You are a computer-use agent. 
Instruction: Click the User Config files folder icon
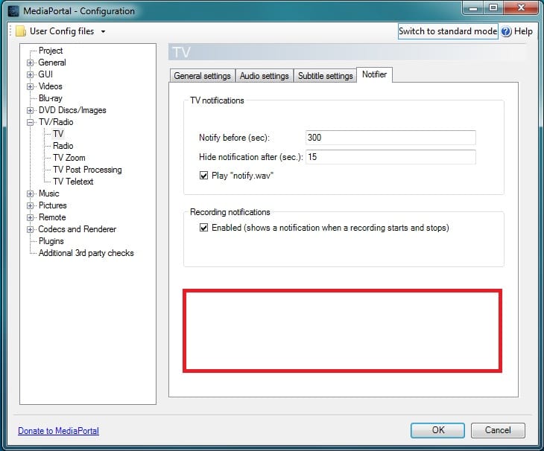21,31
